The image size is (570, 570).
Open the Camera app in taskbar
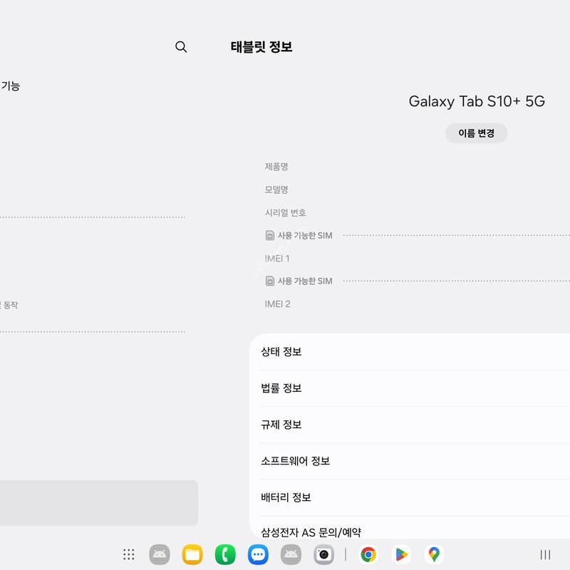(324, 554)
